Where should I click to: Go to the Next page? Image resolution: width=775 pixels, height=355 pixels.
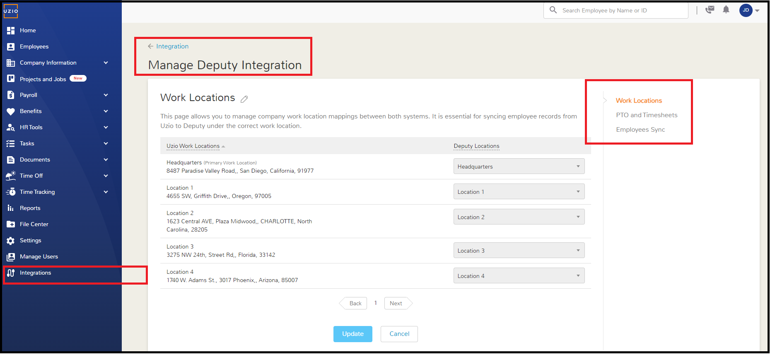(x=398, y=304)
